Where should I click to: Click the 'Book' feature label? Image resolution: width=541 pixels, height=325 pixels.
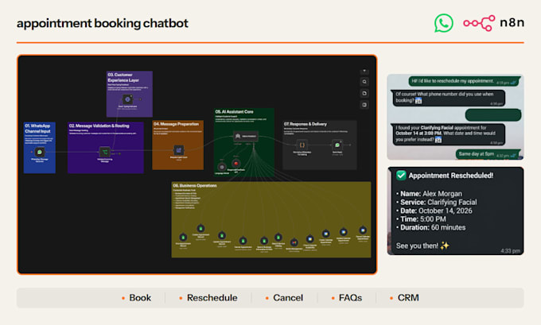tap(140, 298)
